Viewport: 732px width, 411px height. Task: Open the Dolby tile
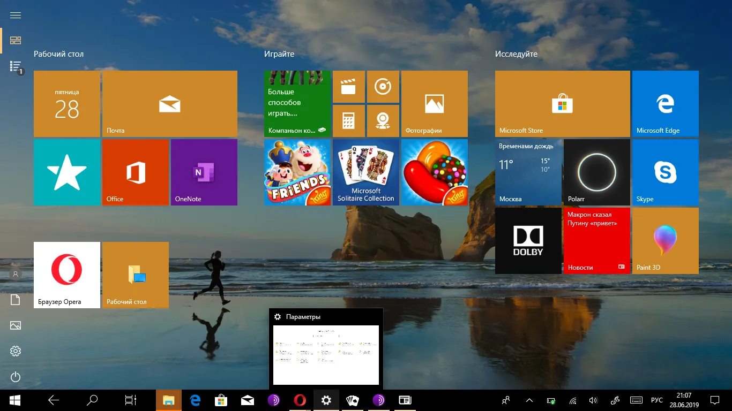pos(528,241)
